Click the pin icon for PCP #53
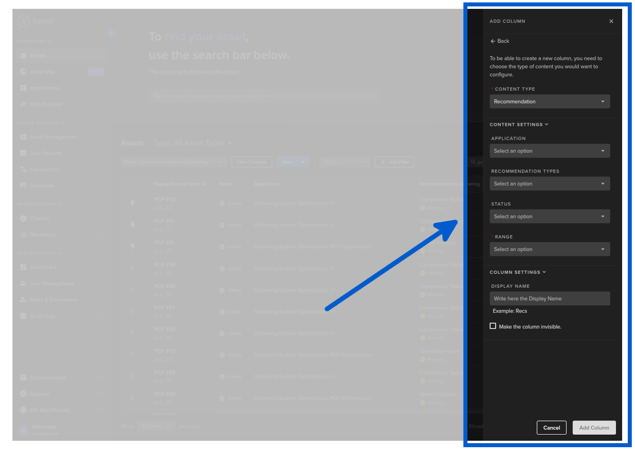Image resolution: width=635 pixels, height=450 pixels. 132,203
